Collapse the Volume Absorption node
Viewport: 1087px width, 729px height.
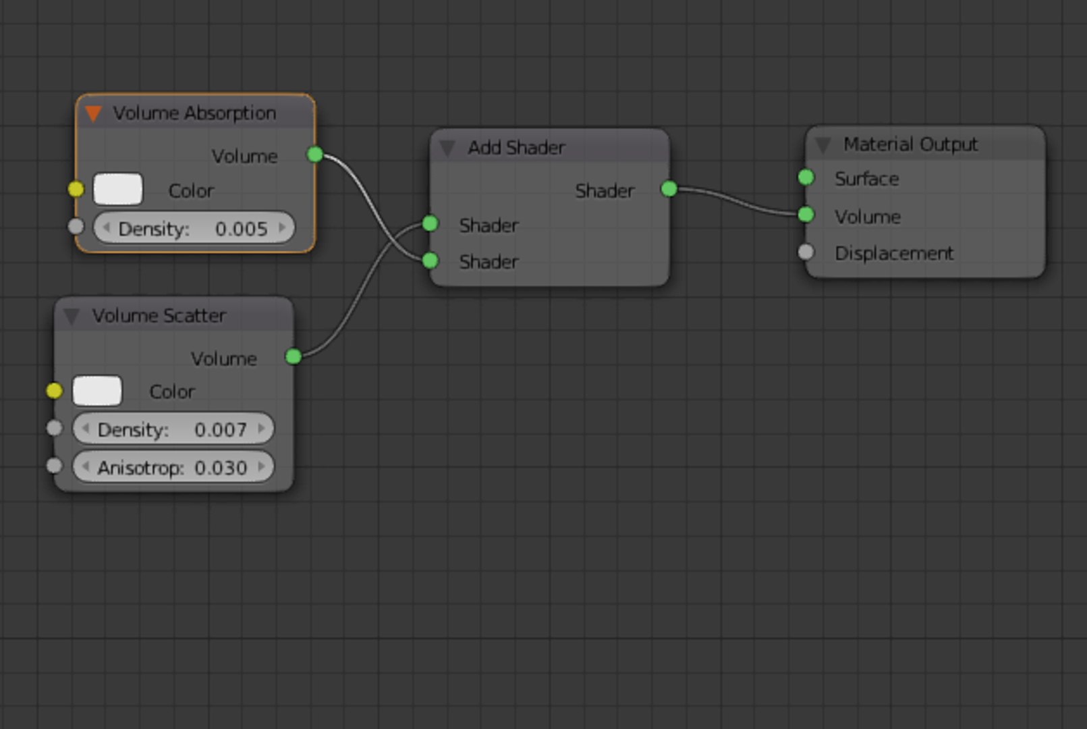click(93, 113)
